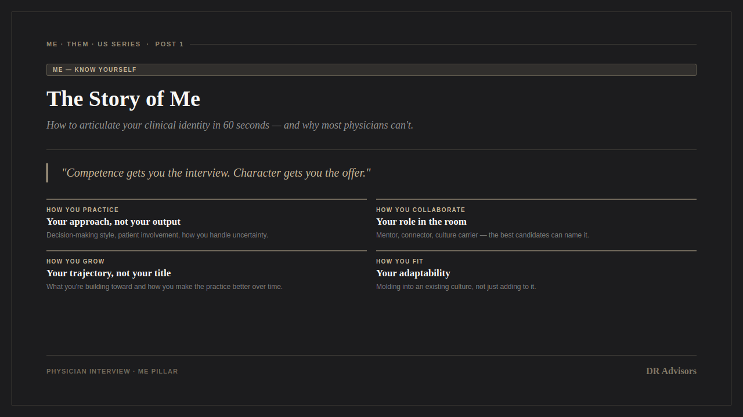Click heading Your approach, not your output

pos(113,222)
